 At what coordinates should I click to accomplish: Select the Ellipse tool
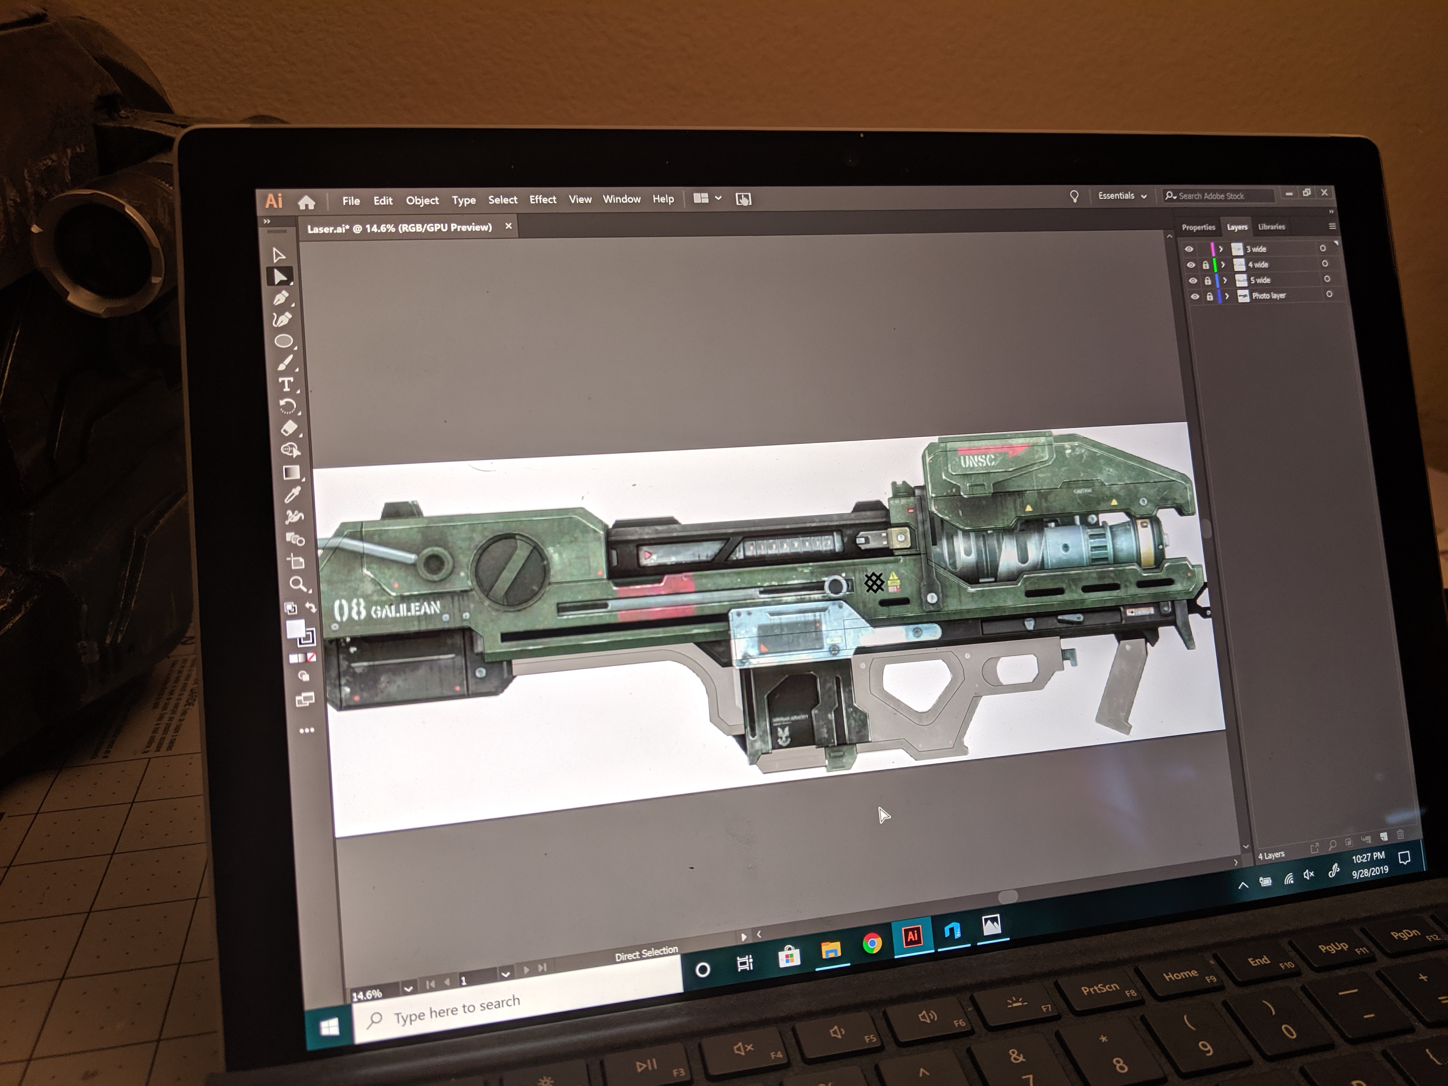(283, 341)
